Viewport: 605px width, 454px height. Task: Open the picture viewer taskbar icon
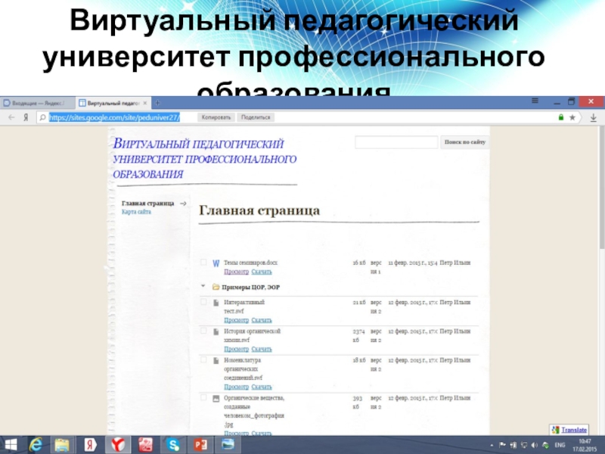[x=228, y=445]
